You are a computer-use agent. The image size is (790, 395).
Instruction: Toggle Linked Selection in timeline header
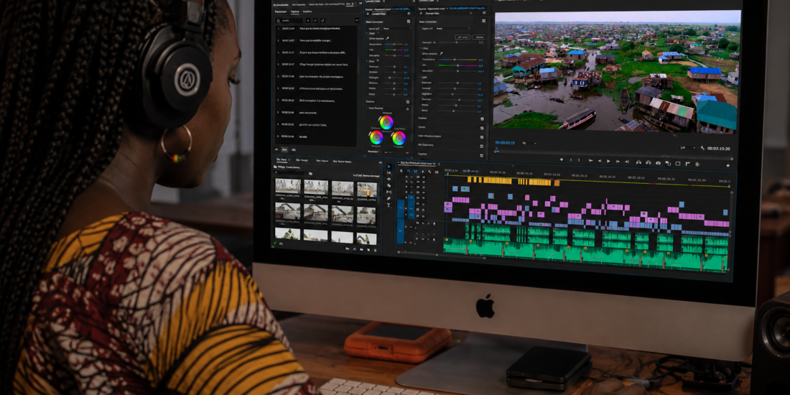416,172
